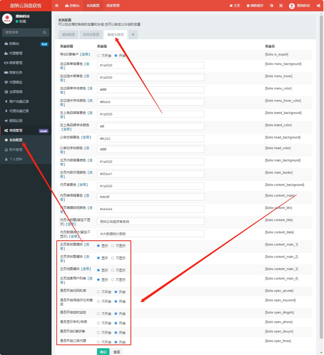This screenshot has height=355, width=324.
Task: Click the language switch icon in top bar
Action: point(271,6)
